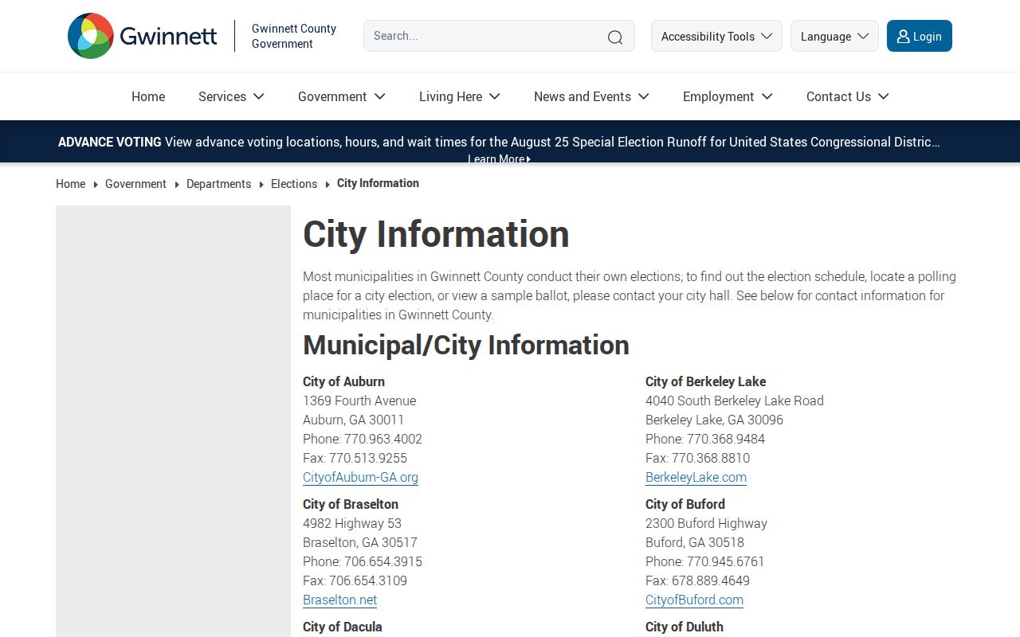Image resolution: width=1020 pixels, height=637 pixels.
Task: Click the City Information page title
Action: pos(436,234)
